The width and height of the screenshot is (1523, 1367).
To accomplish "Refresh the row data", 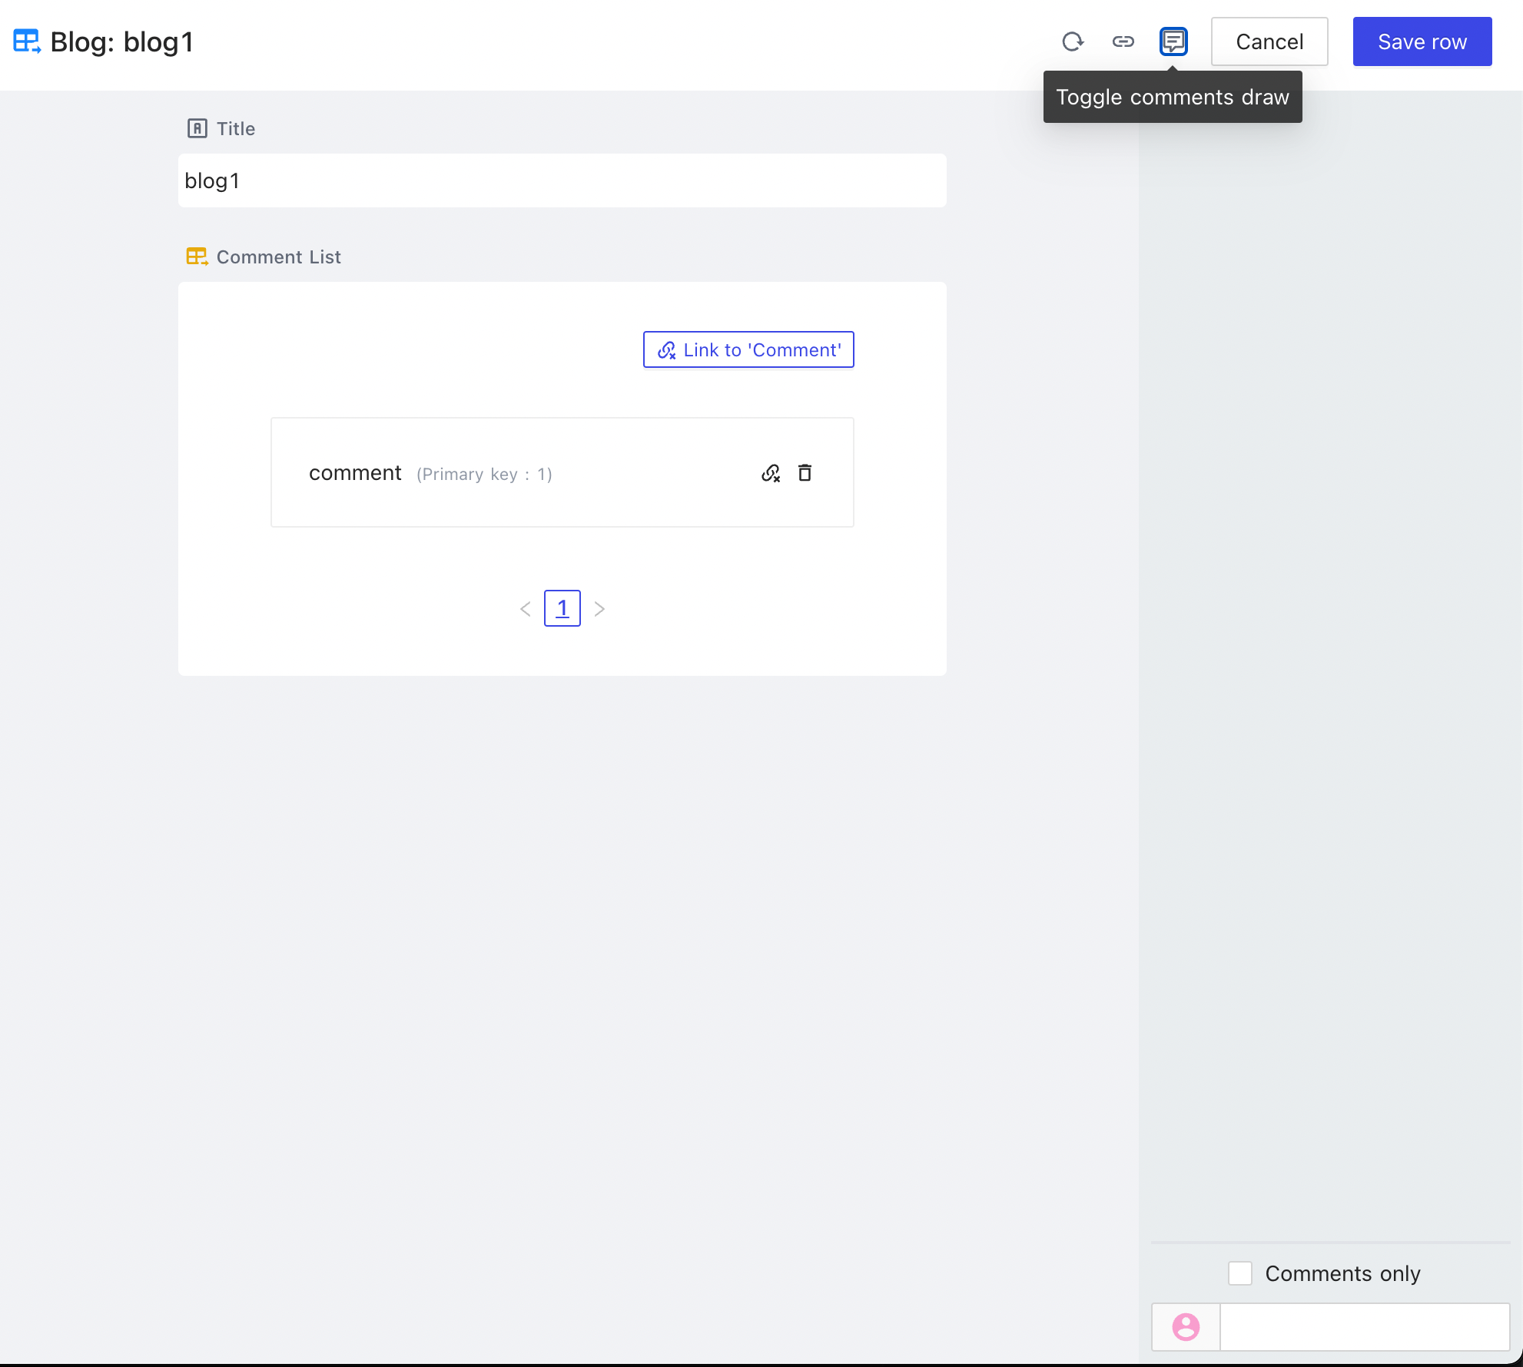I will coord(1073,41).
